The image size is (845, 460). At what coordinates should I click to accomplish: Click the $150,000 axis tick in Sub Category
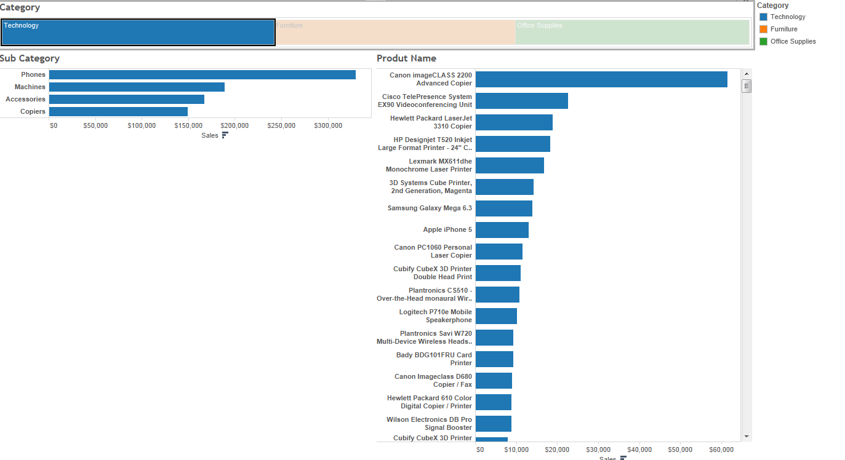188,125
